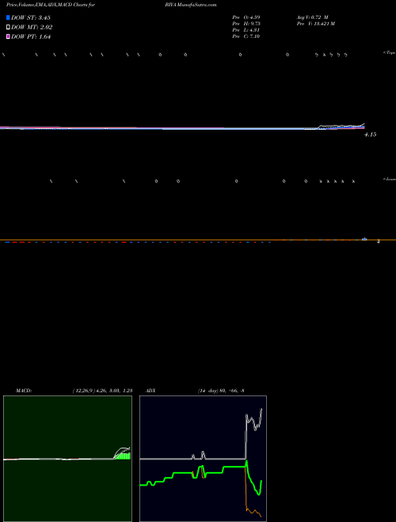The image size is (396, 522).
Task: Click the 'Avg V: 0.72 M' value
Action: [313, 17]
